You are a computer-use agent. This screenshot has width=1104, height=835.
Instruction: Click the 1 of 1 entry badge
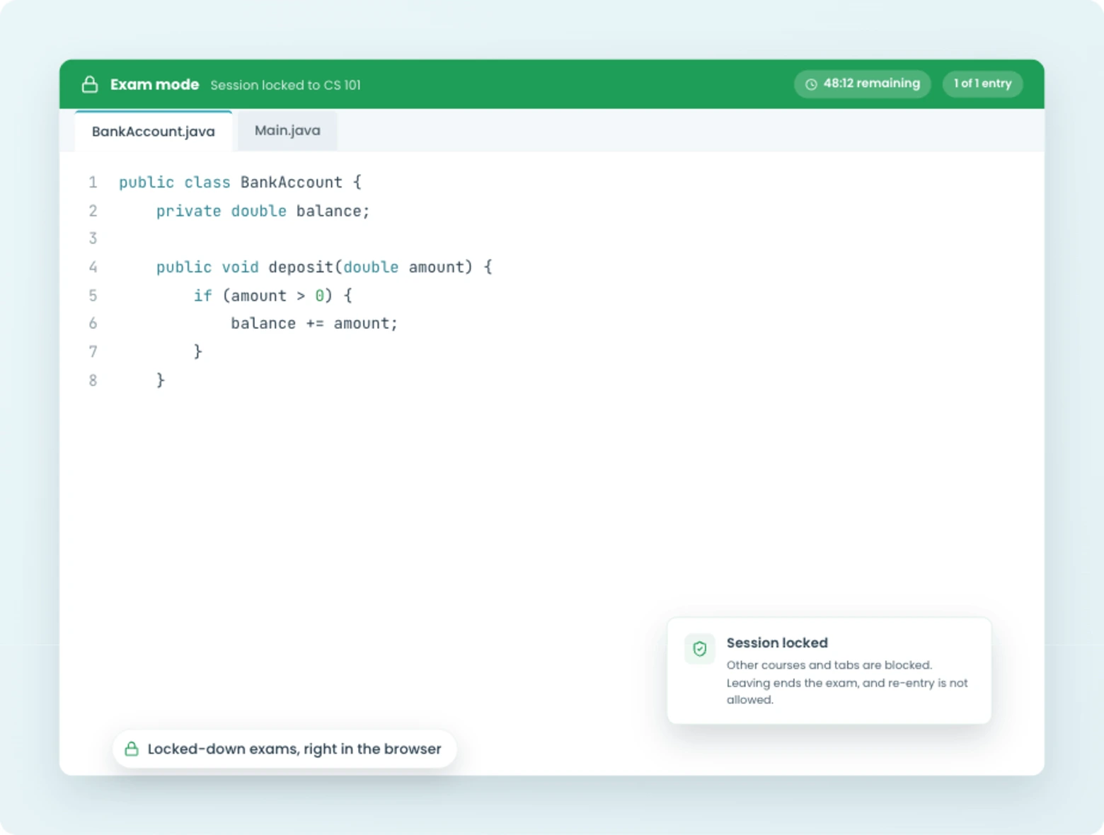coord(982,83)
